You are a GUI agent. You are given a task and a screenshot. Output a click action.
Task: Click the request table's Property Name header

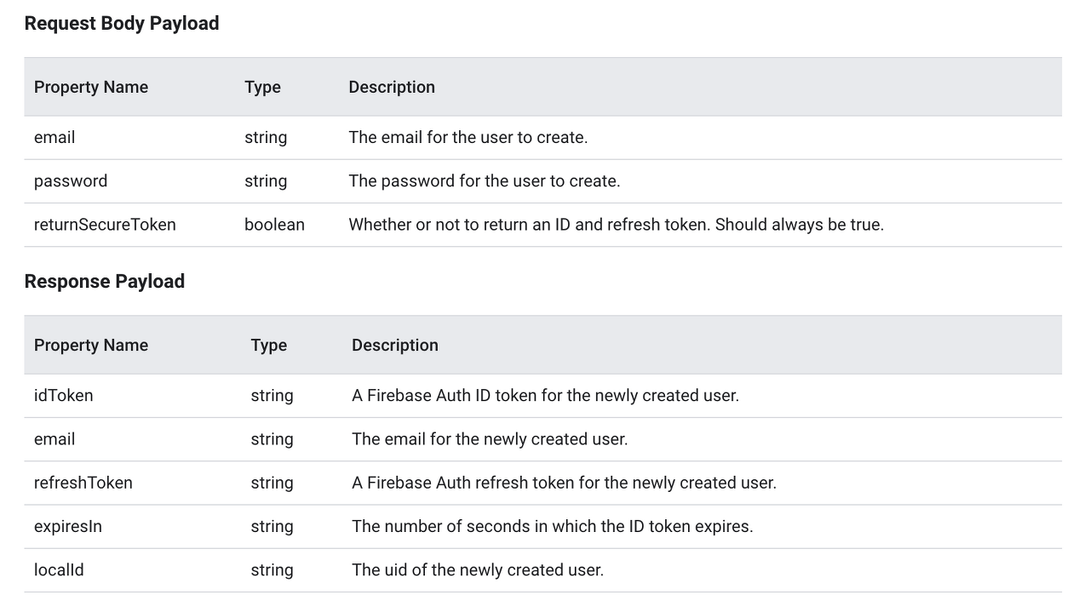coord(91,88)
